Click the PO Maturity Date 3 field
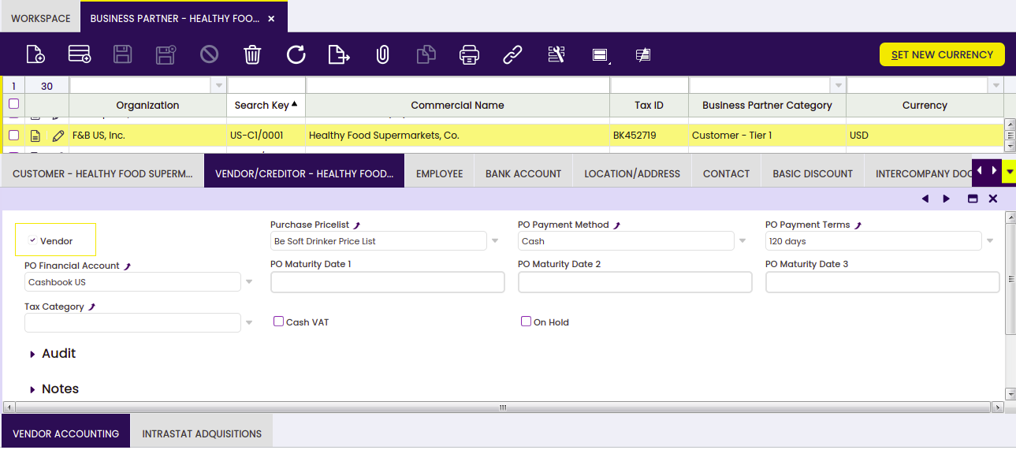Viewport: 1016px width, 450px height. click(883, 282)
